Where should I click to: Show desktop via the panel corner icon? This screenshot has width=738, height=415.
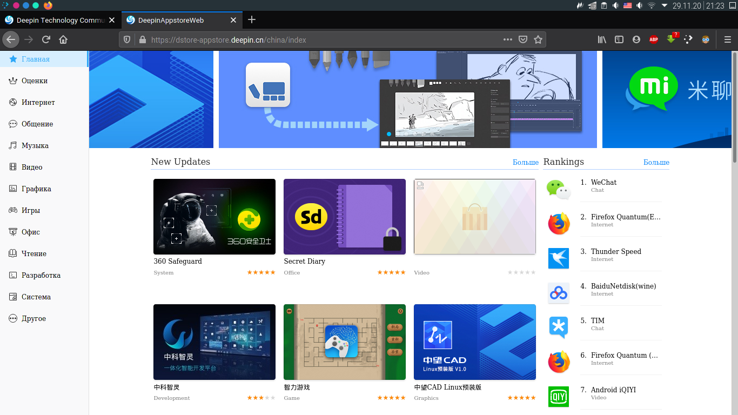pyautogui.click(x=733, y=5)
